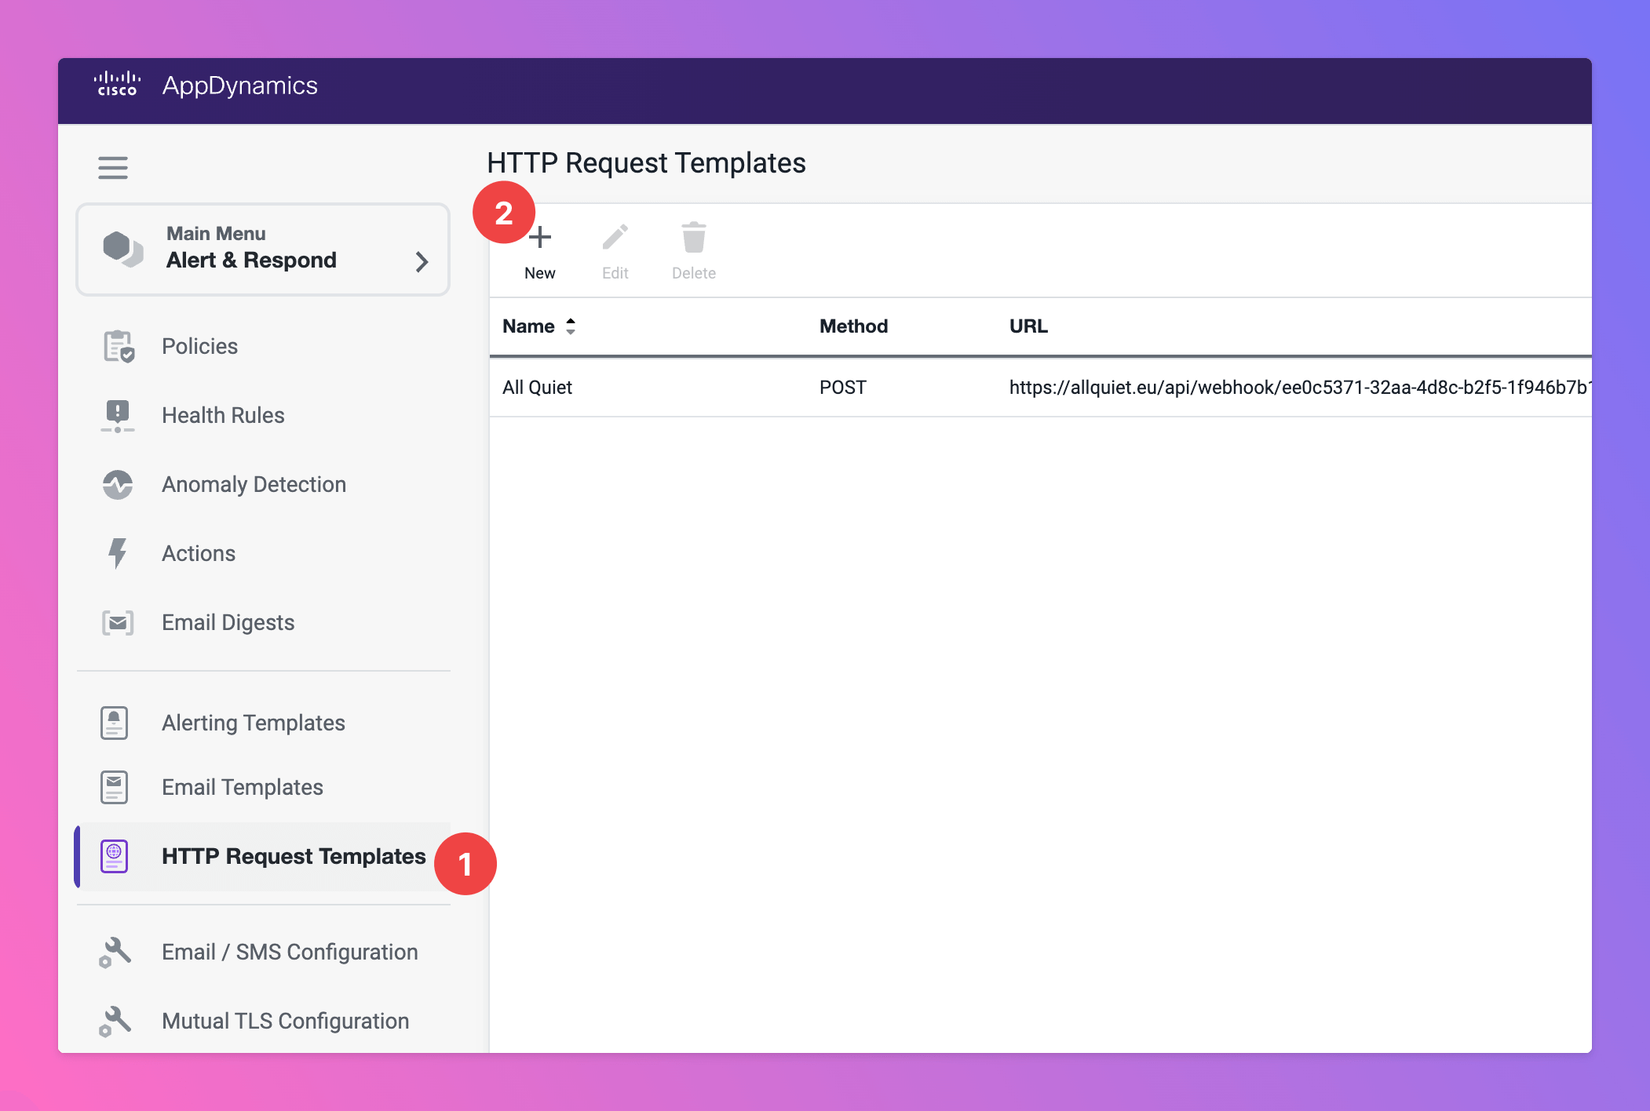Open Email / SMS Configuration

point(289,952)
